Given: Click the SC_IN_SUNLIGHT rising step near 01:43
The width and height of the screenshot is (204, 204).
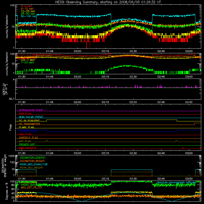Looking at the screenshot, I should click(x=47, y=120).
